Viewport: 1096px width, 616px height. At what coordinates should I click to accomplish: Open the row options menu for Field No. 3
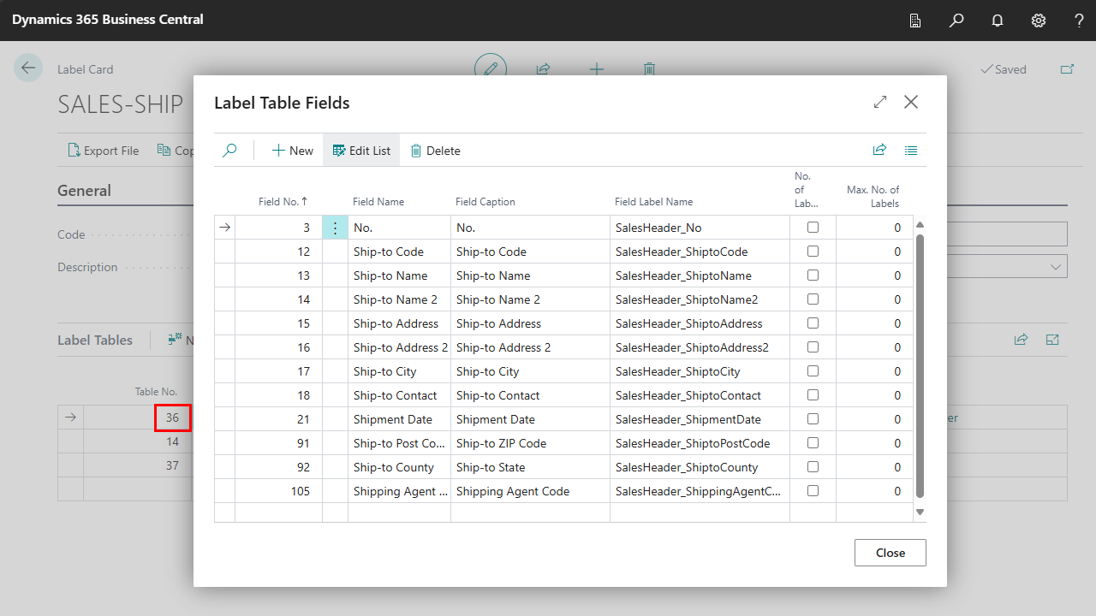pos(335,228)
